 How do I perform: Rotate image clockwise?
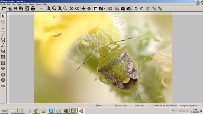pyautogui.click(x=77, y=9)
